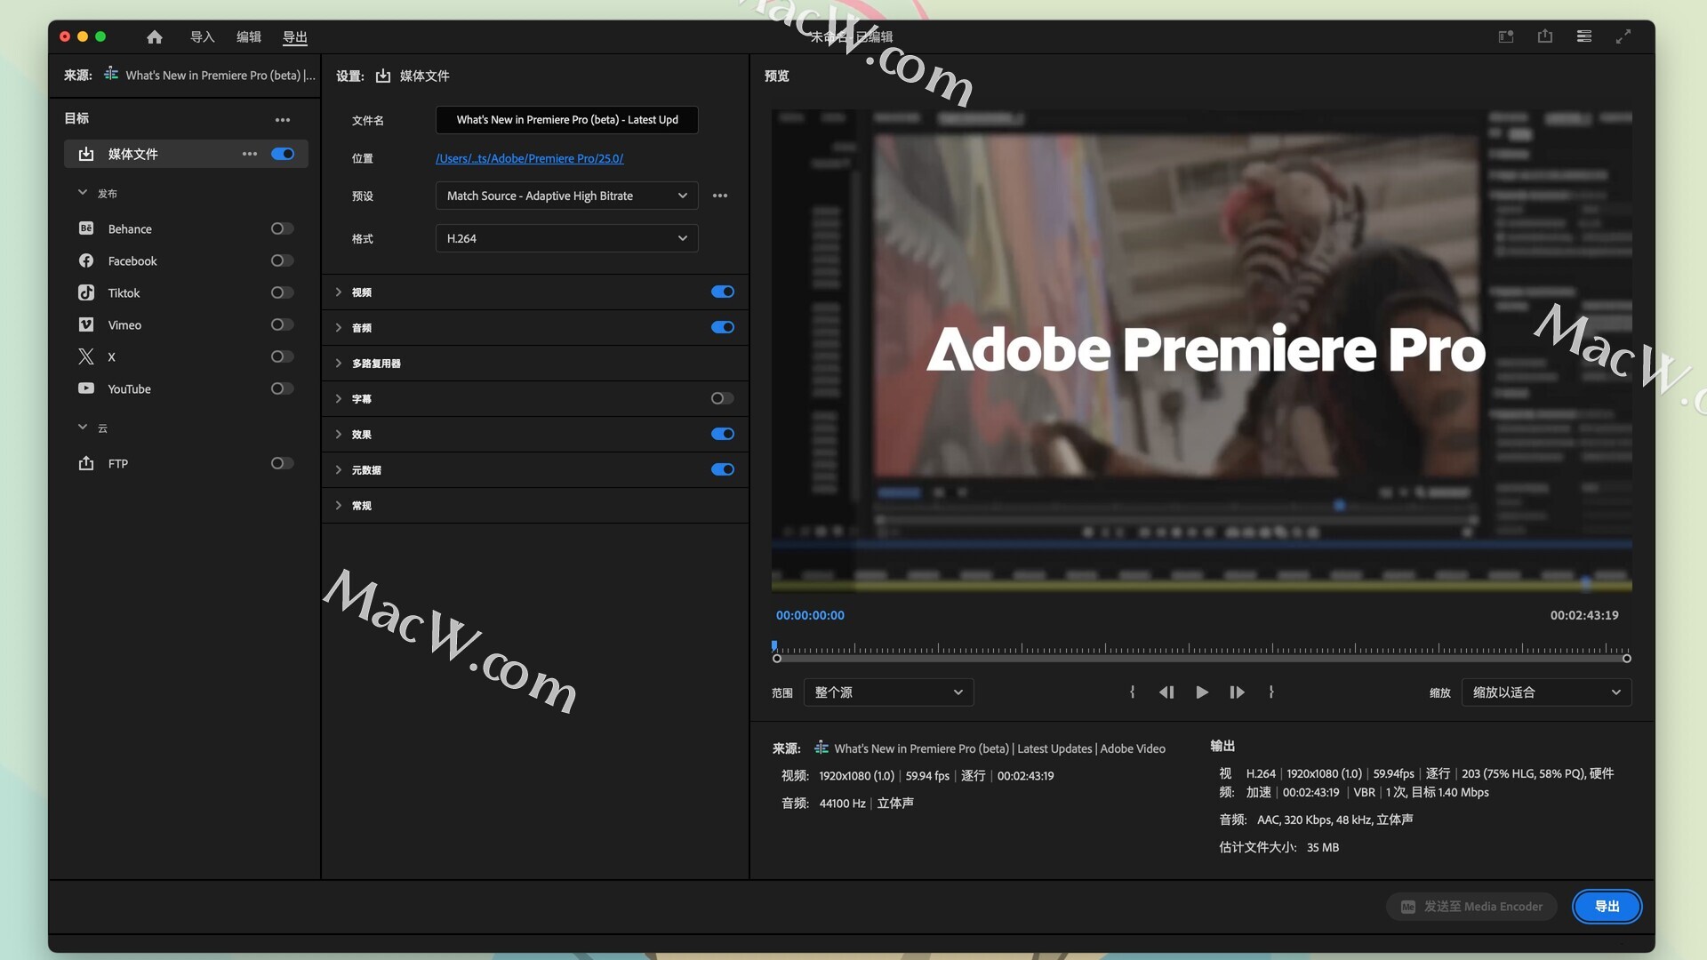The height and width of the screenshot is (960, 1707).
Task: Open media file row more options
Action: click(250, 154)
